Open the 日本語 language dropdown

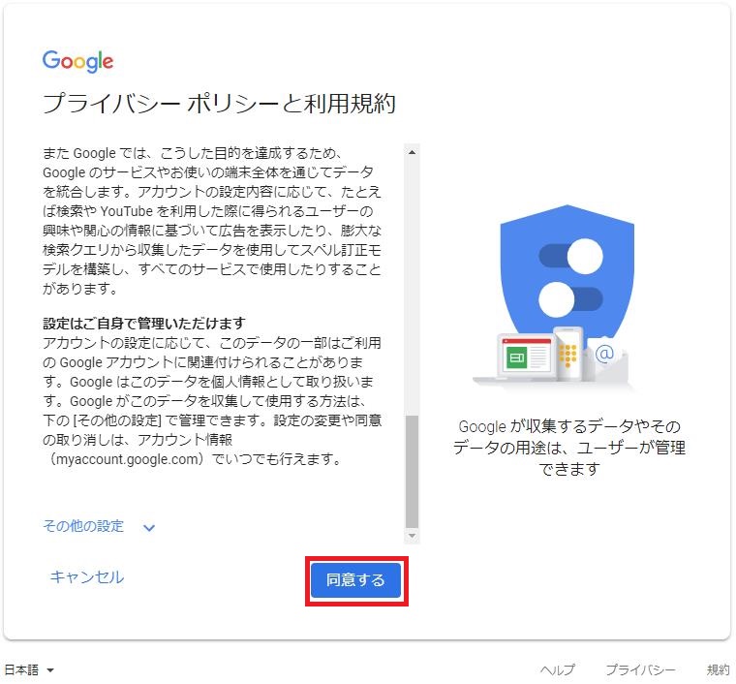pos(29,669)
